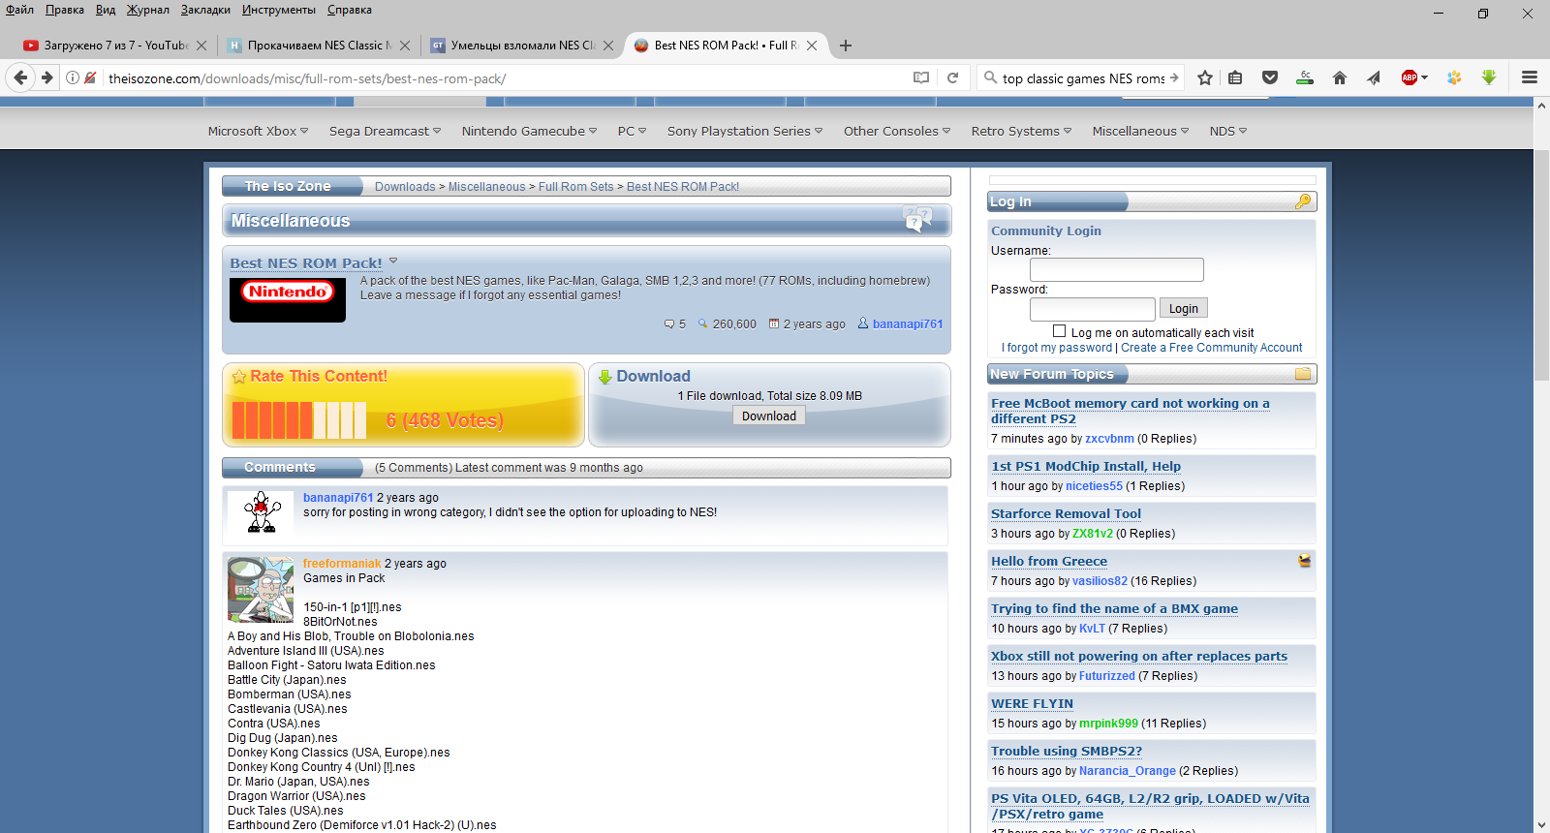The image size is (1550, 833).
Task: Click the Download button
Action: 769,416
